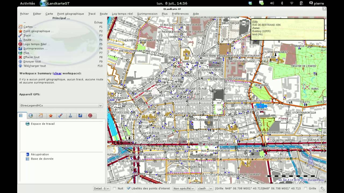Viewport: 344px width, 193px height.
Task: Open the Non spécifié dropdown
Action: coord(184,188)
